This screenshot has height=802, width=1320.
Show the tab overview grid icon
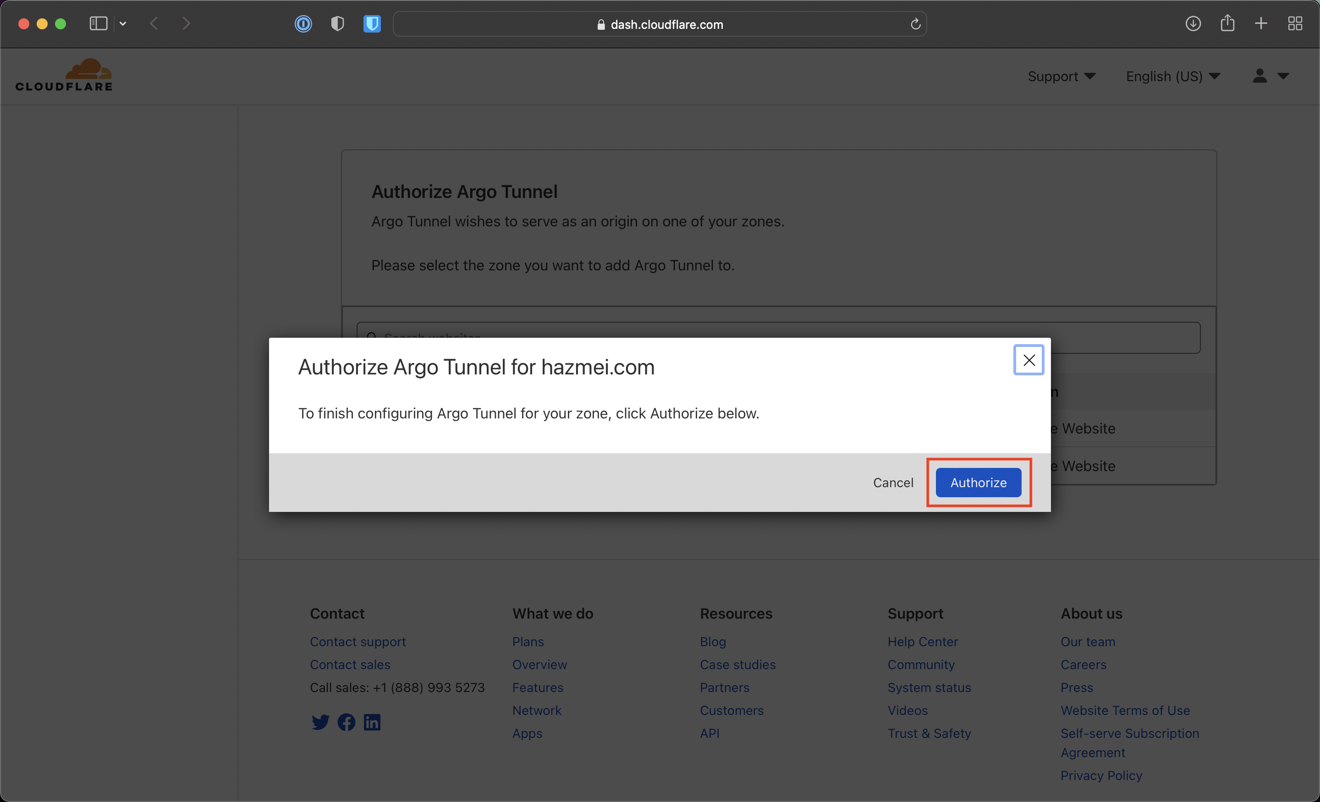click(x=1295, y=24)
